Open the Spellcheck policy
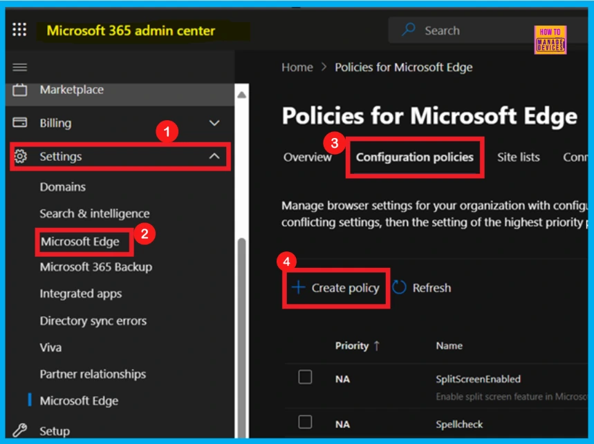Image resolution: width=594 pixels, height=444 pixels. tap(459, 425)
